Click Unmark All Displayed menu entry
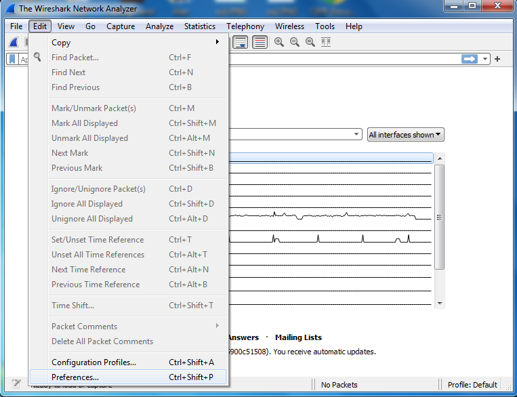This screenshot has height=397, width=517. tap(128, 138)
